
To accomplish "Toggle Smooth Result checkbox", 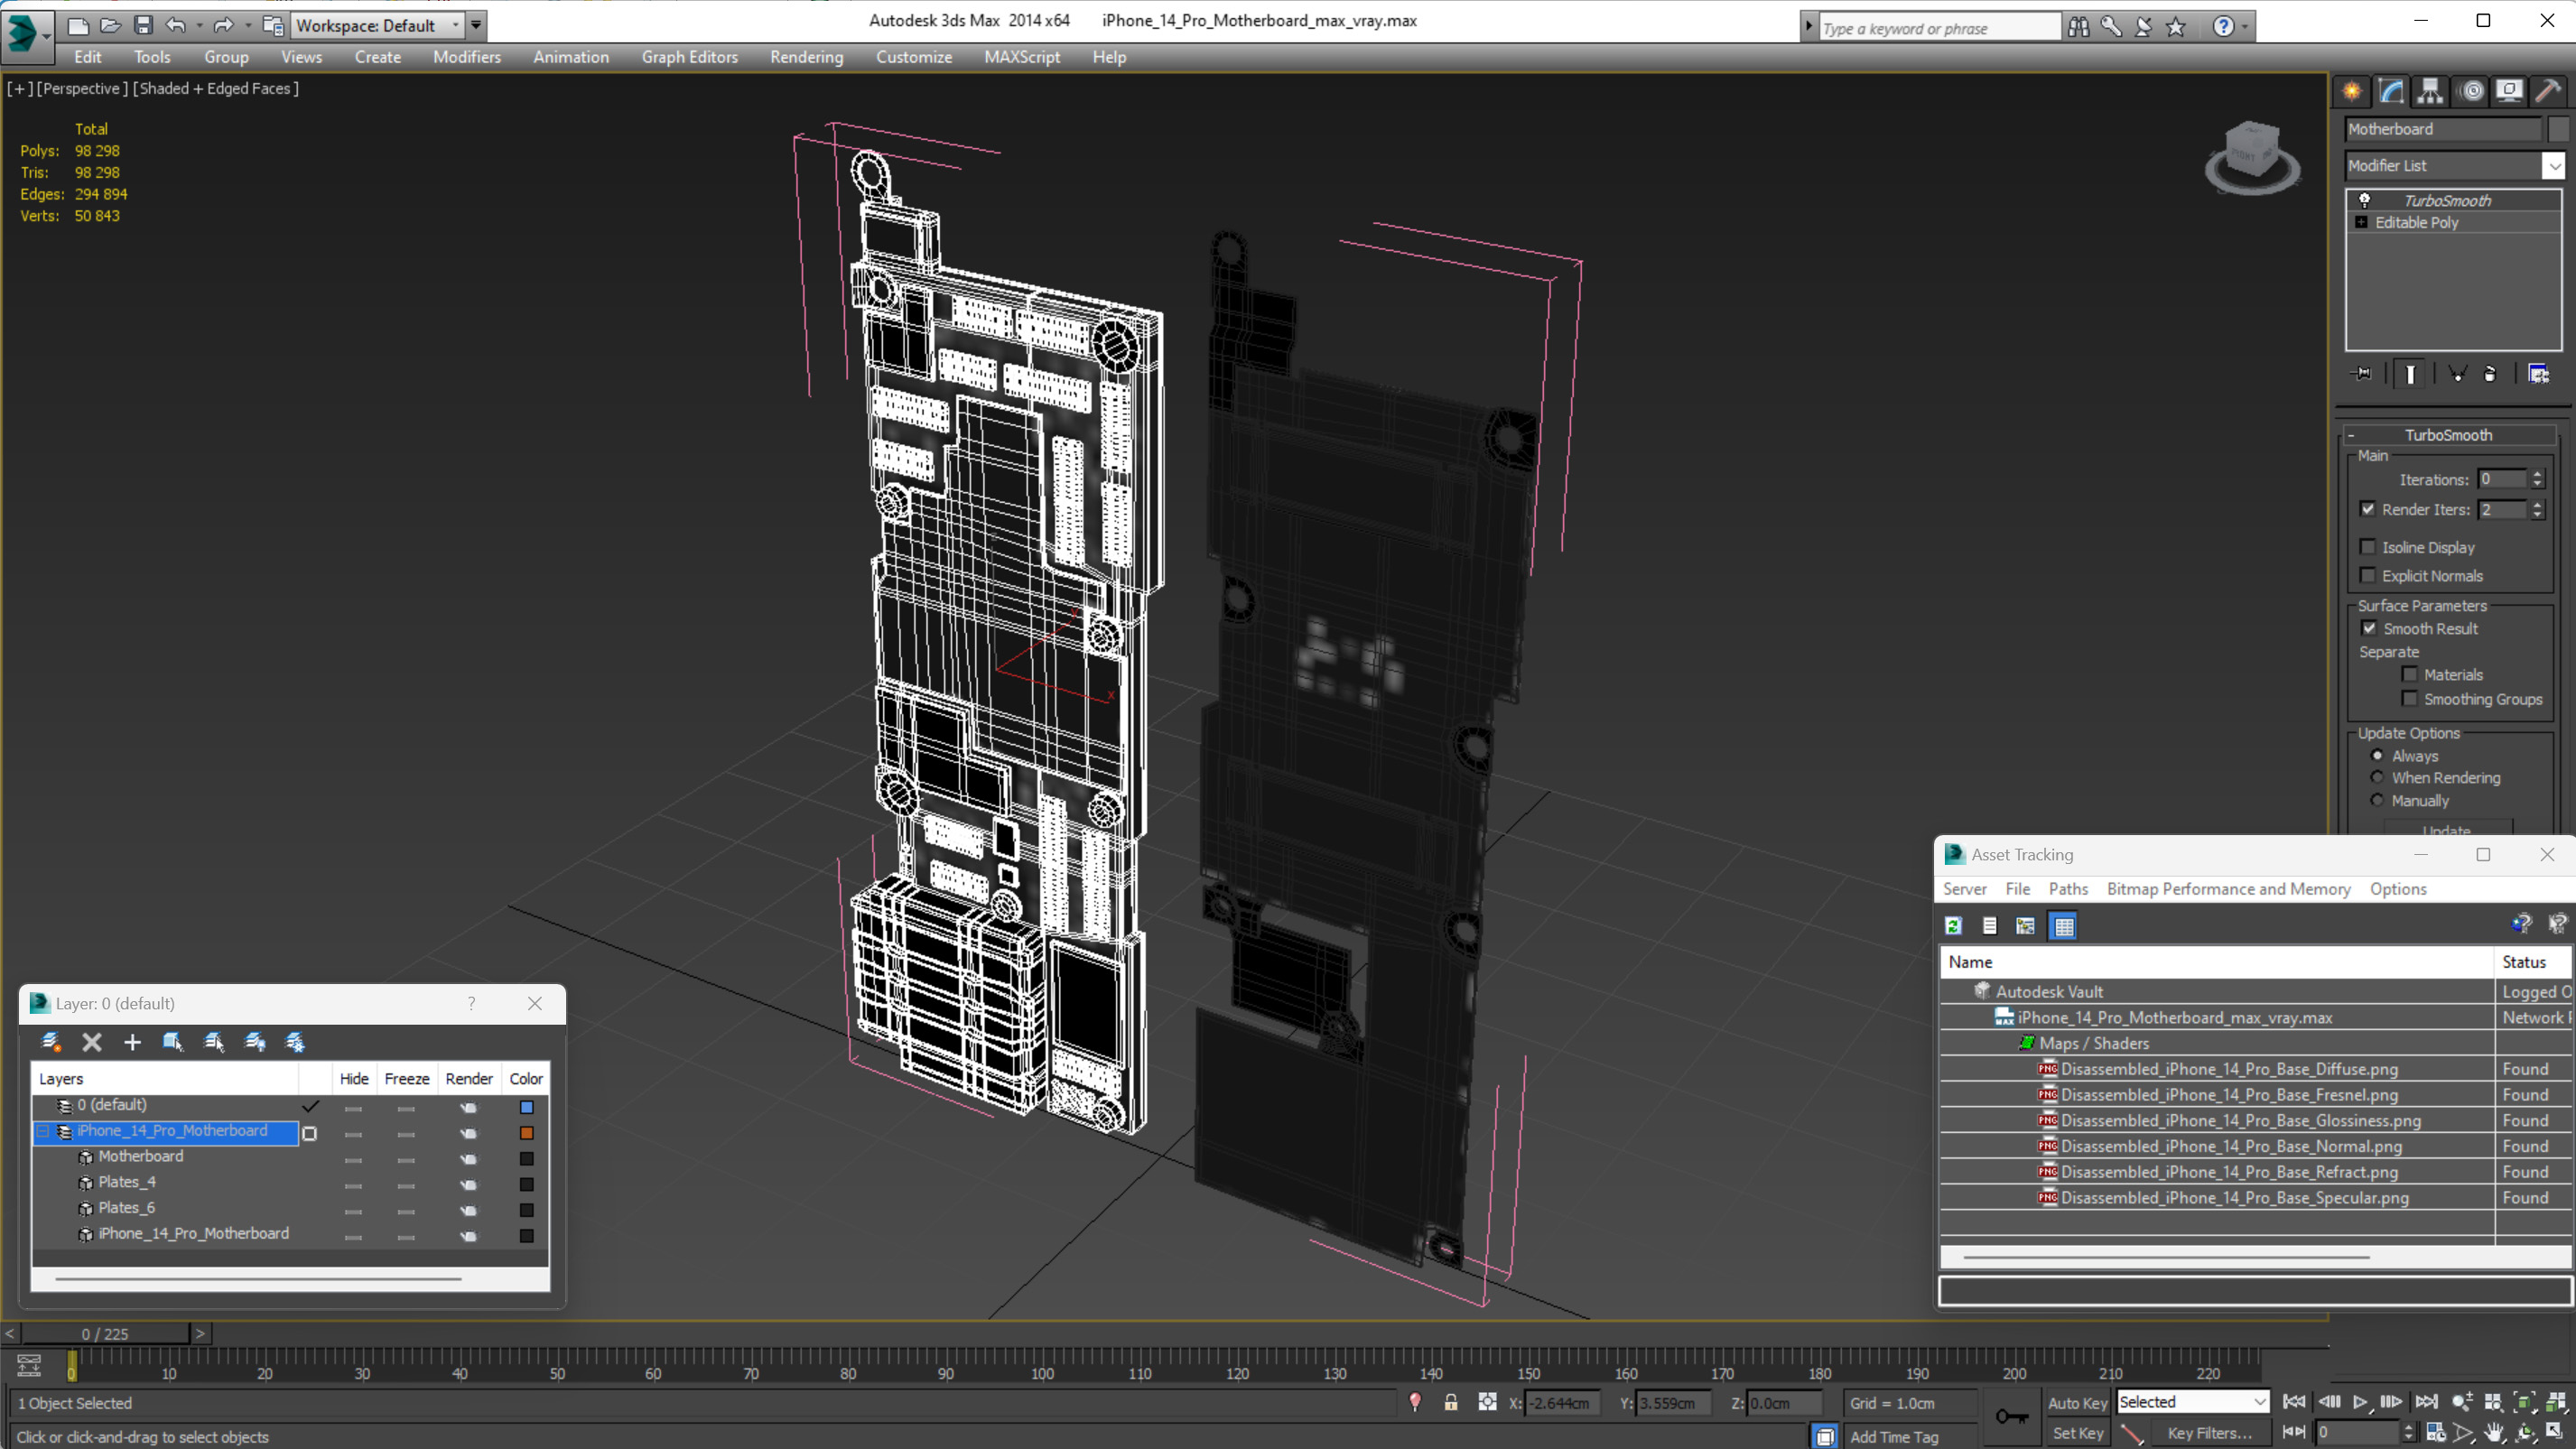I will (2368, 628).
